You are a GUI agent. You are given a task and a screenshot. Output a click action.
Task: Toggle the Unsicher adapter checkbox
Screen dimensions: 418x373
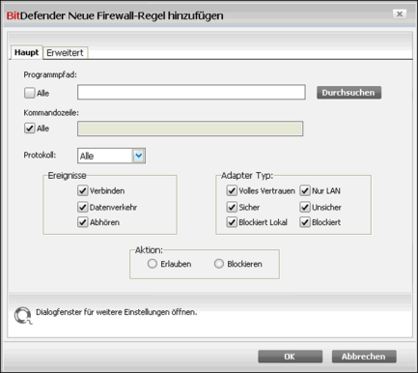pos(305,207)
